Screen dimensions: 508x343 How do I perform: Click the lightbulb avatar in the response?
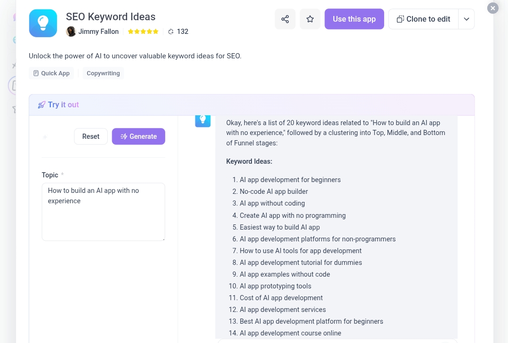click(x=203, y=120)
